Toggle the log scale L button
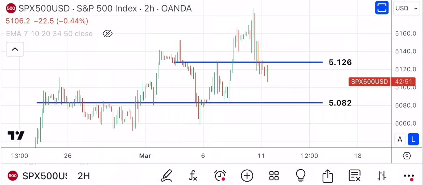The height and width of the screenshot is (185, 423). (413, 139)
